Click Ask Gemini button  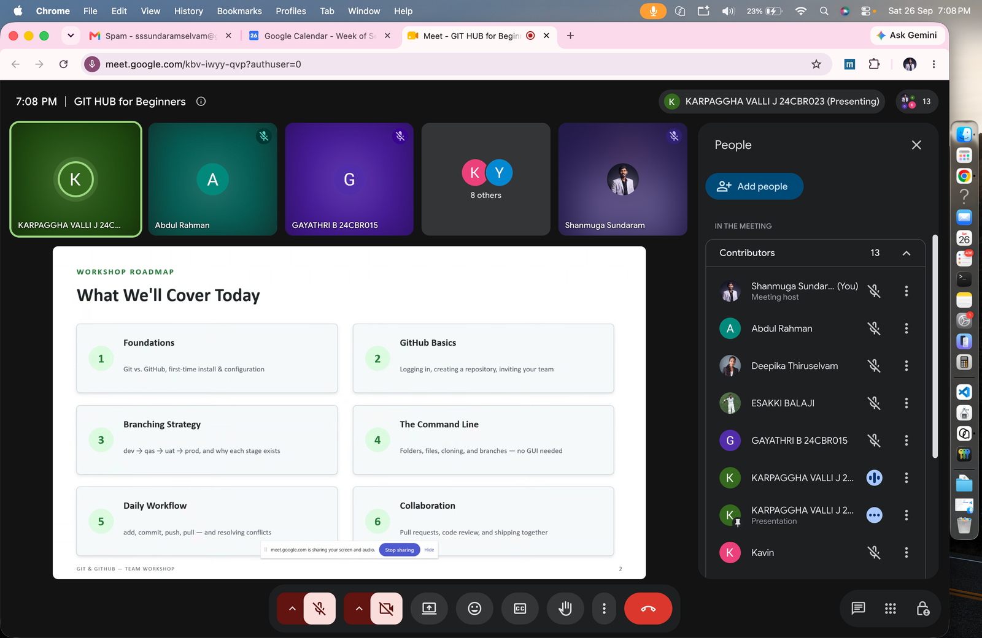[907, 36]
